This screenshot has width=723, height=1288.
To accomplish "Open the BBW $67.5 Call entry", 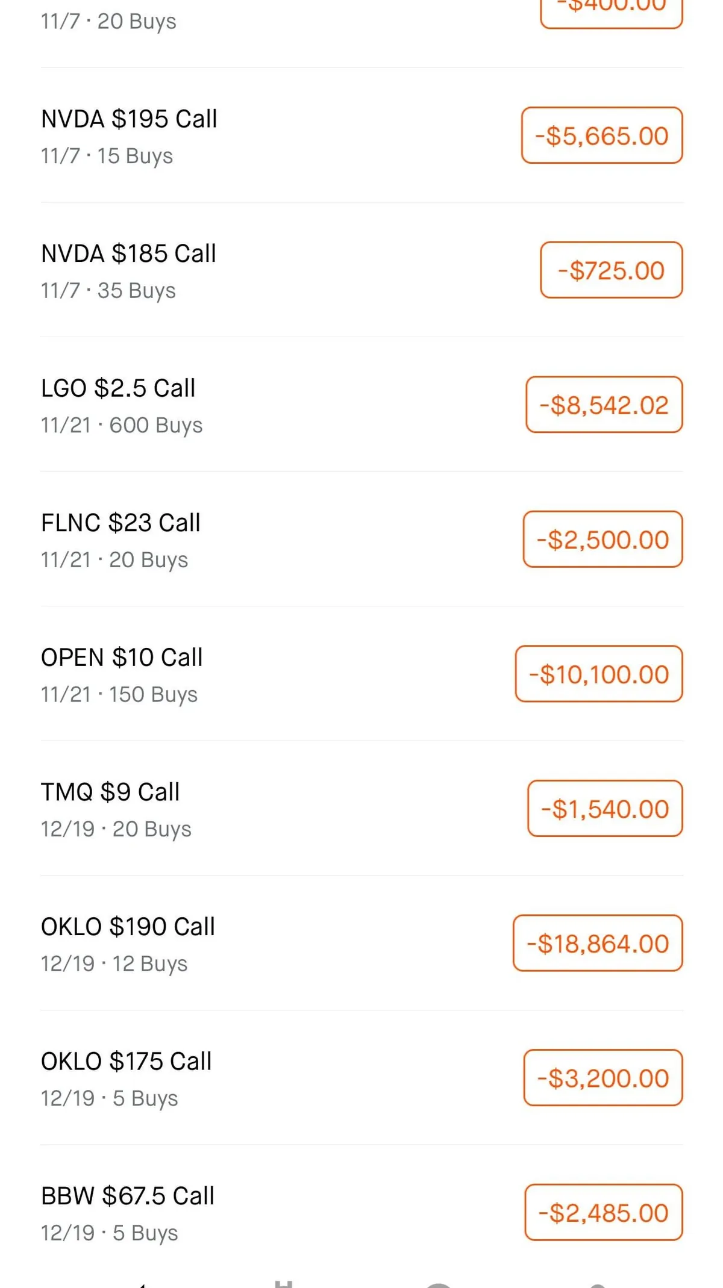I will pos(127,1212).
